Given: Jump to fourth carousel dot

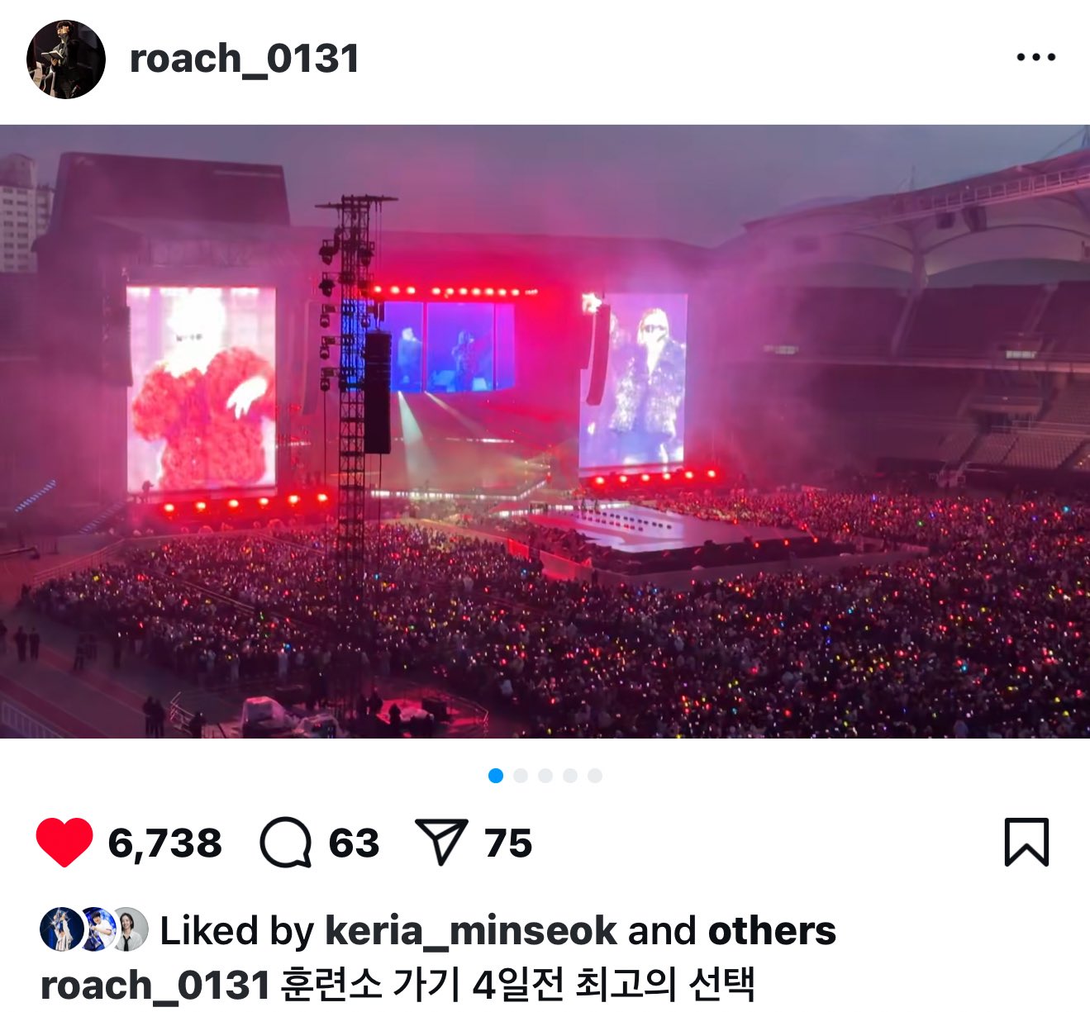Looking at the screenshot, I should click(570, 776).
